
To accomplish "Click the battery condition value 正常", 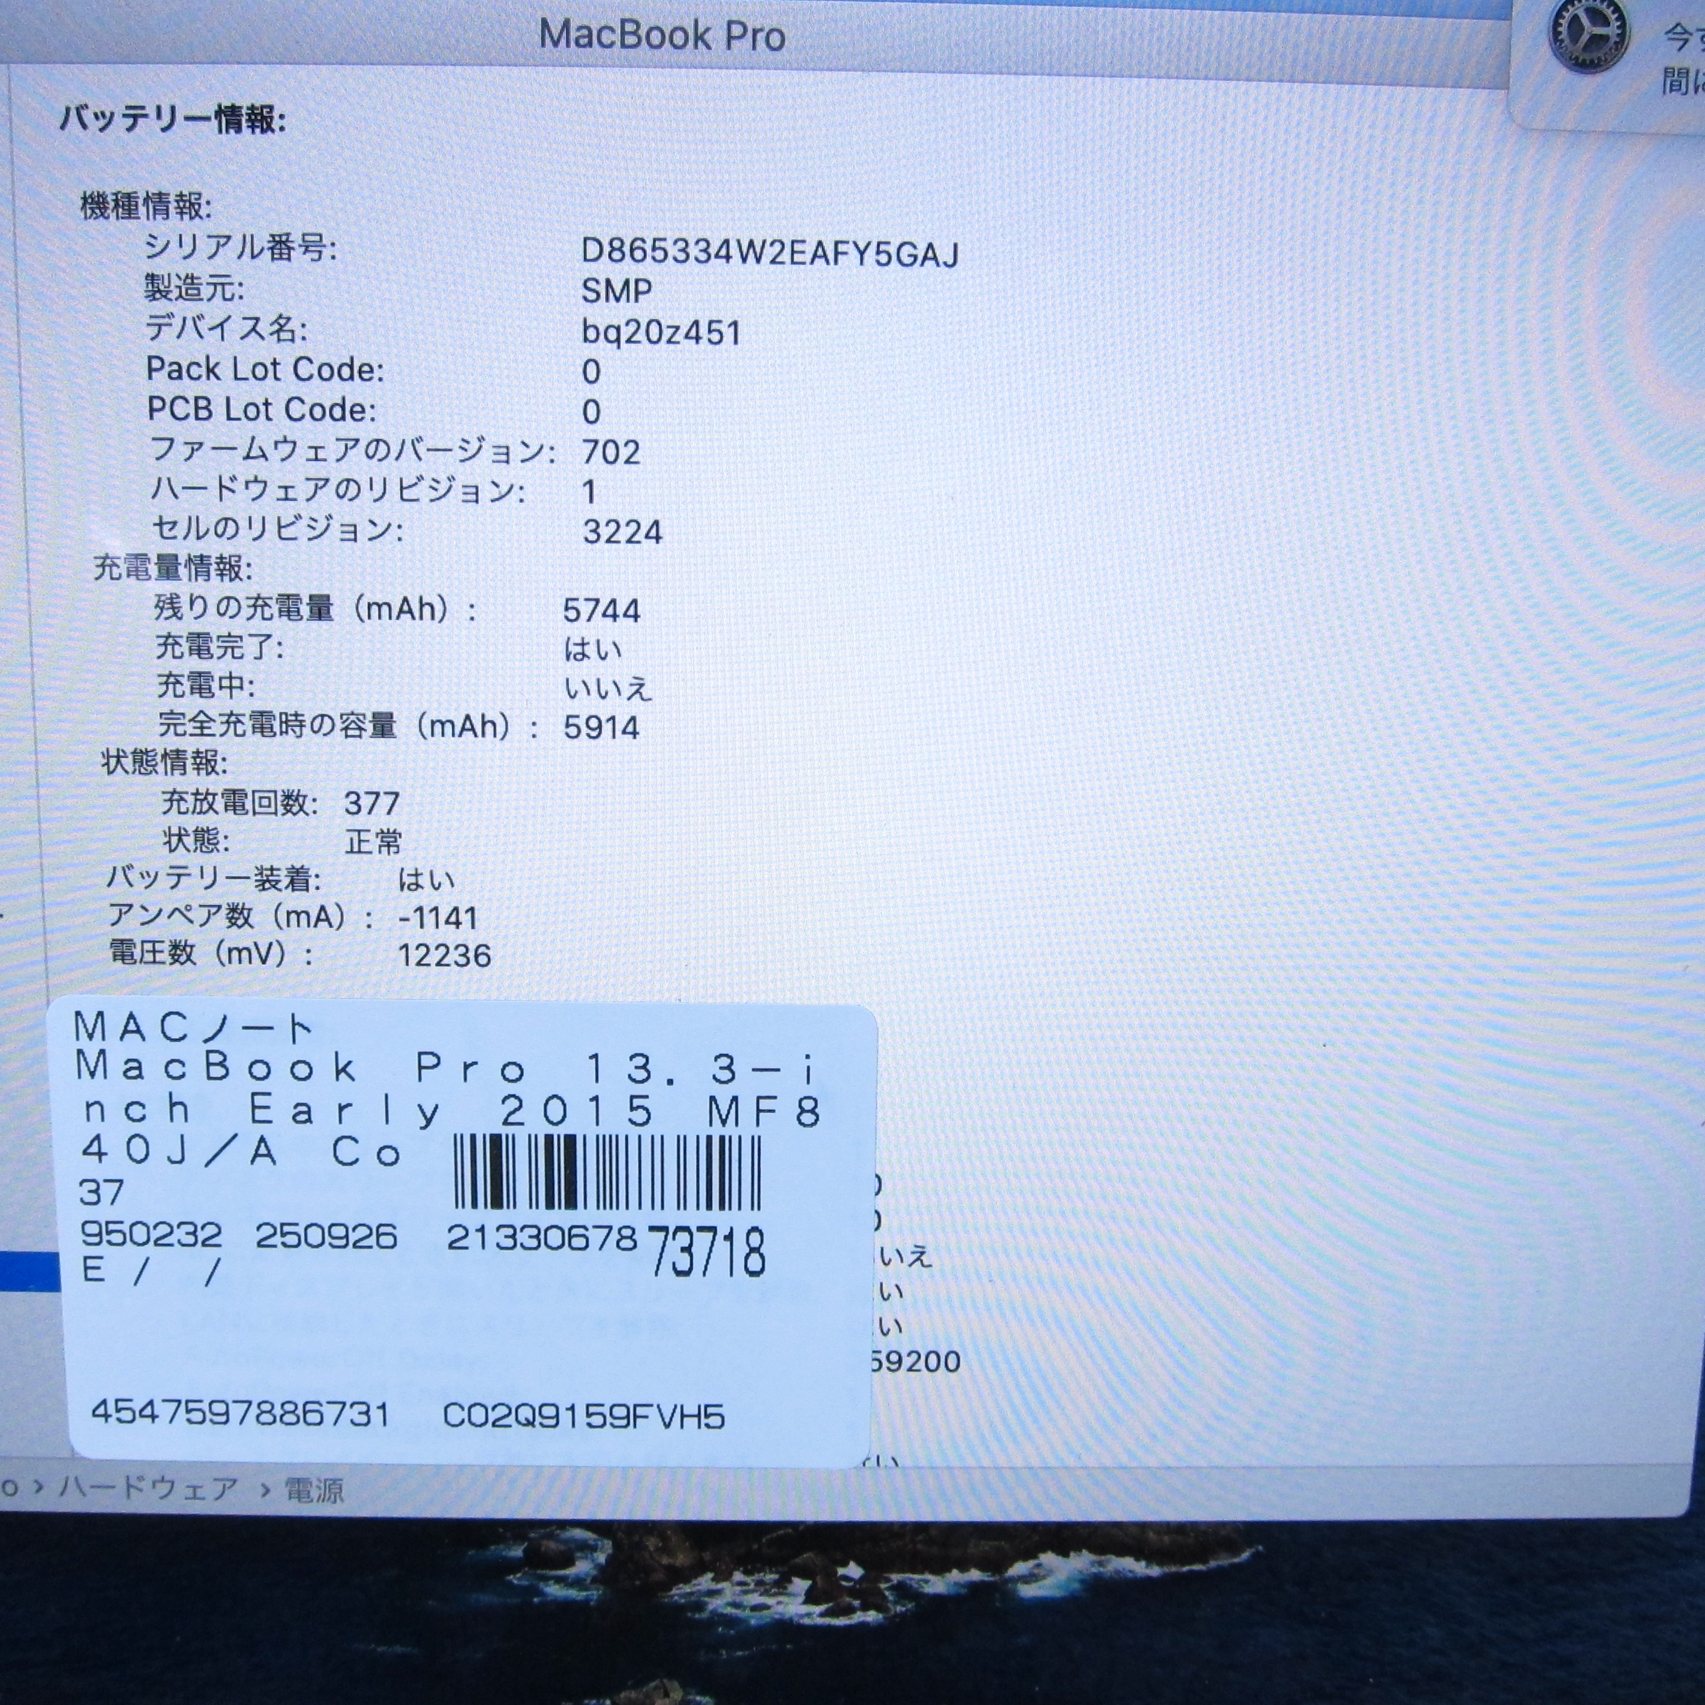I will pos(373,842).
